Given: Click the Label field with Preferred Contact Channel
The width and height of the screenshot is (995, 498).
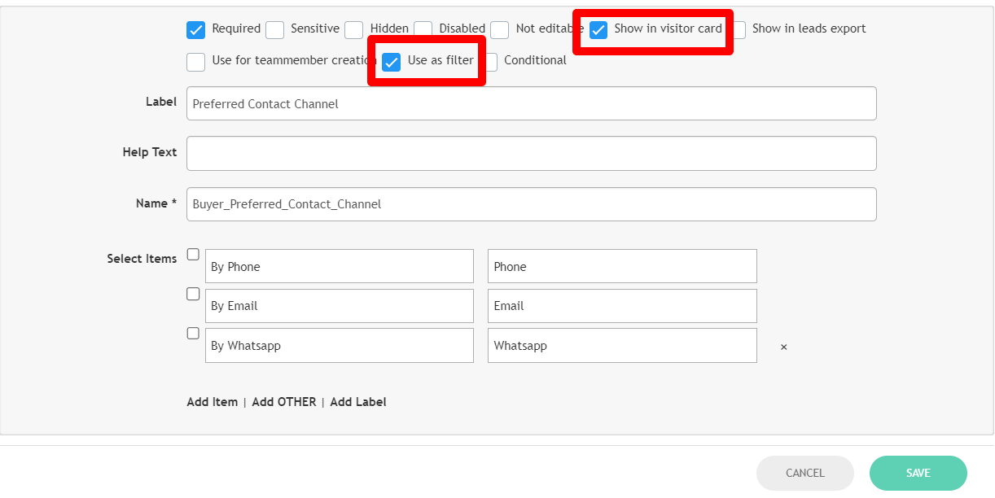Looking at the screenshot, I should [x=531, y=104].
